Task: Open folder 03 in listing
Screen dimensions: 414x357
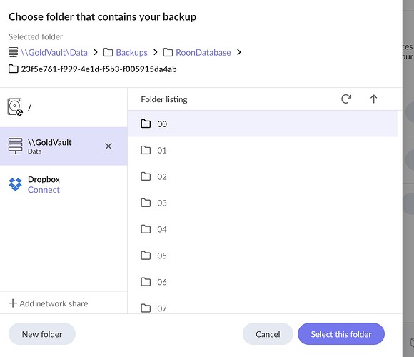Action: click(x=263, y=203)
